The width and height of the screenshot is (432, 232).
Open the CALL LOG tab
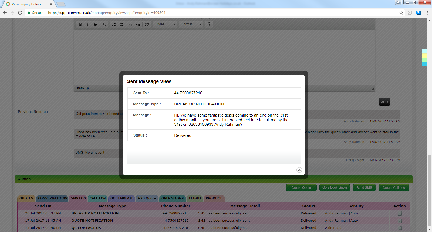(97, 198)
